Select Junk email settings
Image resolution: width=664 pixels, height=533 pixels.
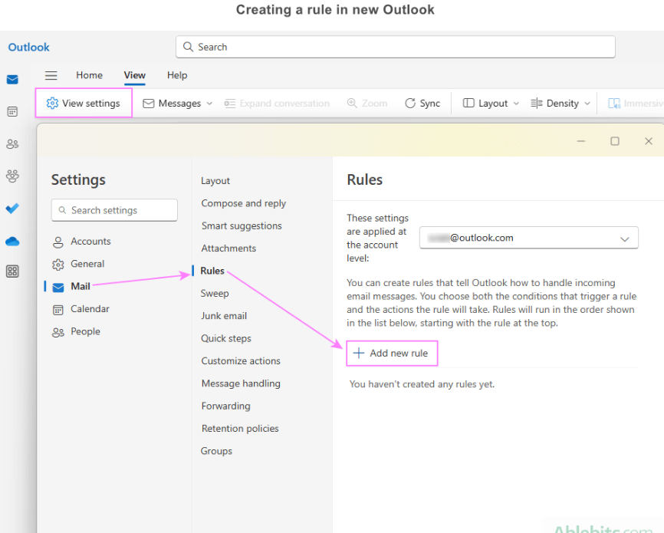point(224,316)
